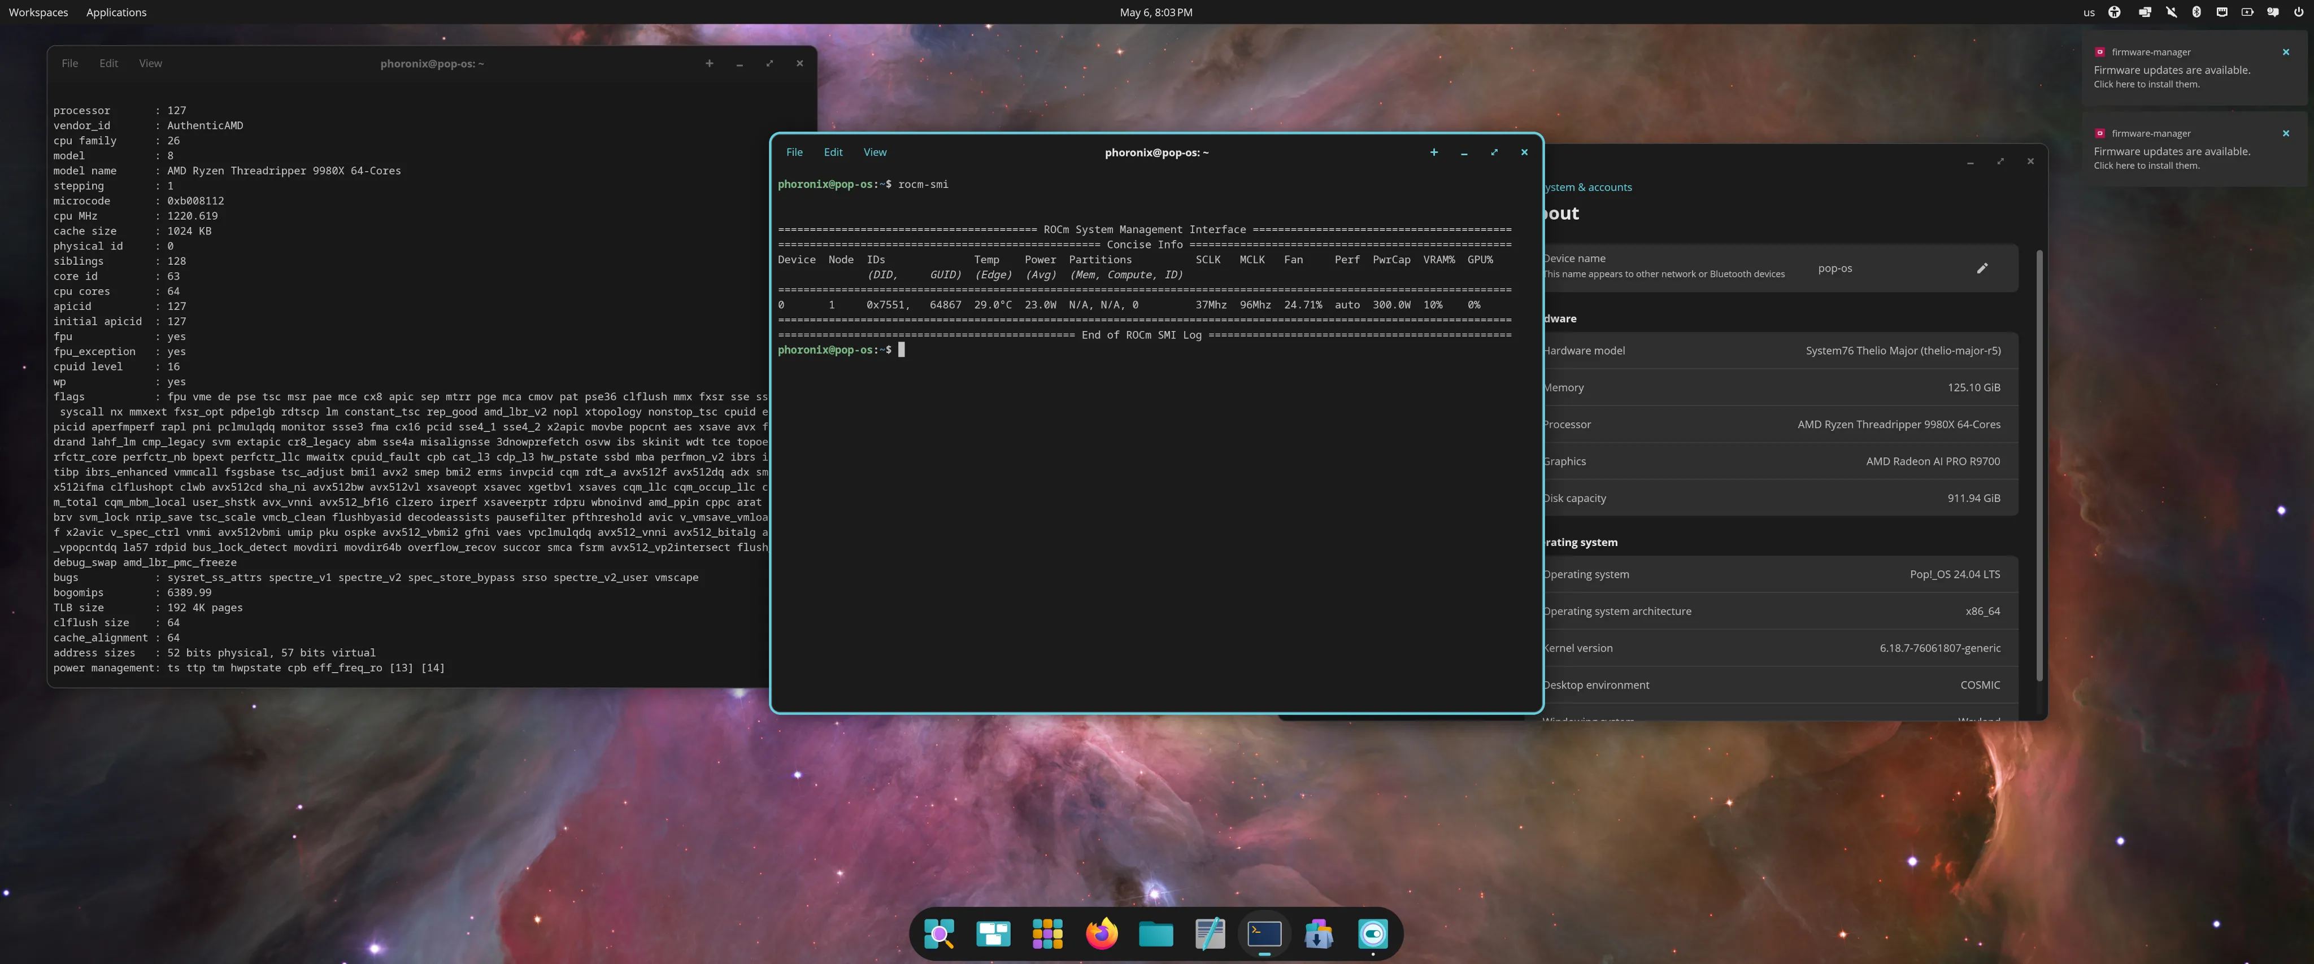Open the Workspaces button in top panel
2314x964 pixels.
tap(38, 12)
